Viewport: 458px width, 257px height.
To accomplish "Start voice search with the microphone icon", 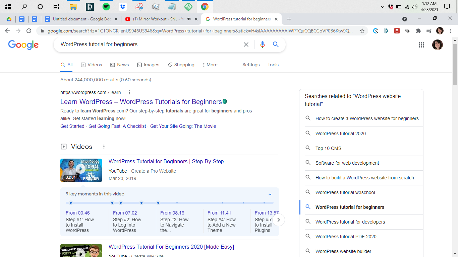I will point(262,45).
